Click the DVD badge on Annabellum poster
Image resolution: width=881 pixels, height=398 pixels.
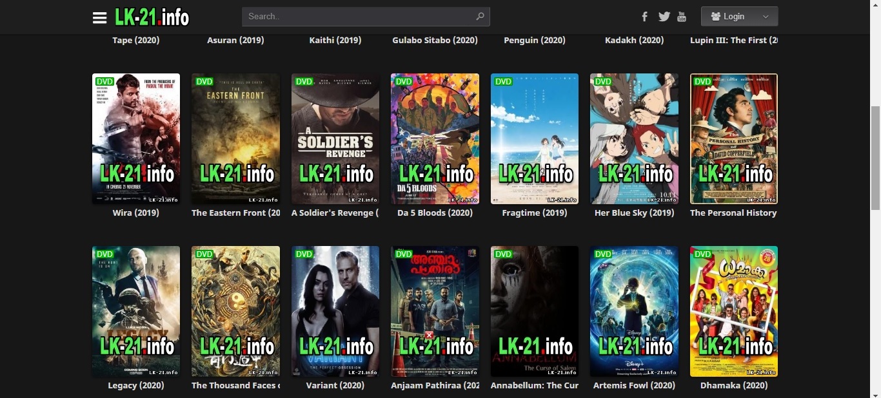[x=503, y=254]
